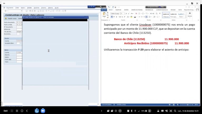This screenshot has height=114, width=202.
Task: Click the SAP Enter checkmark icon
Action: click(6, 11)
